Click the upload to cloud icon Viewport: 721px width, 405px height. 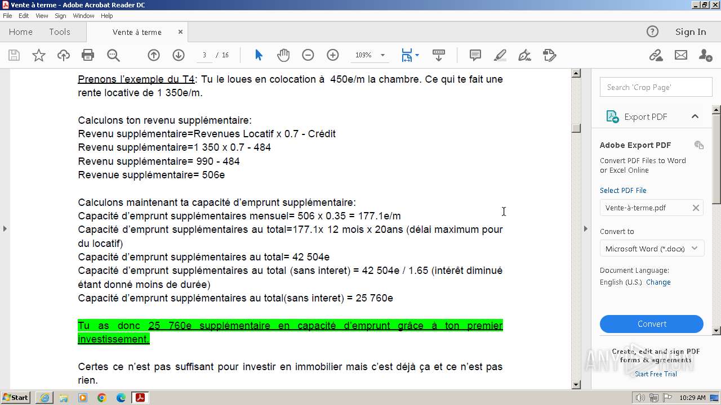coord(64,55)
